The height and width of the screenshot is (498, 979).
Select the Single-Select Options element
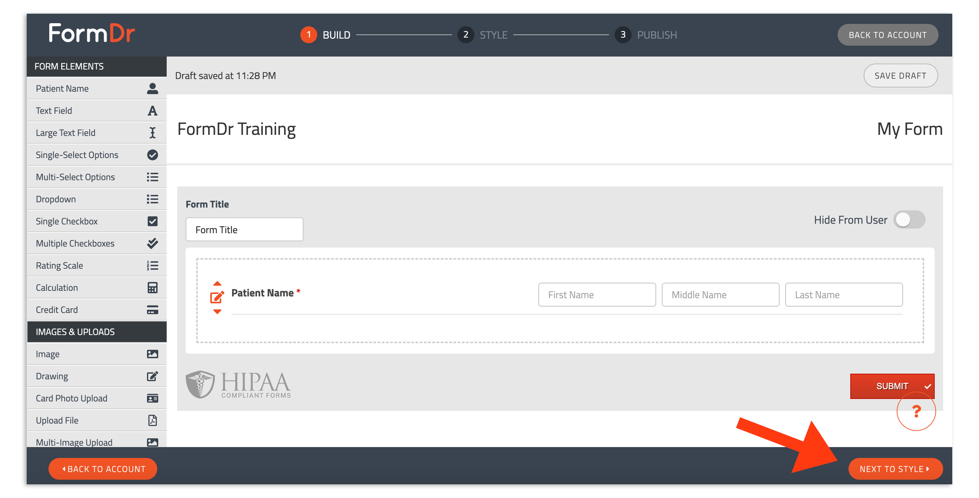(97, 155)
